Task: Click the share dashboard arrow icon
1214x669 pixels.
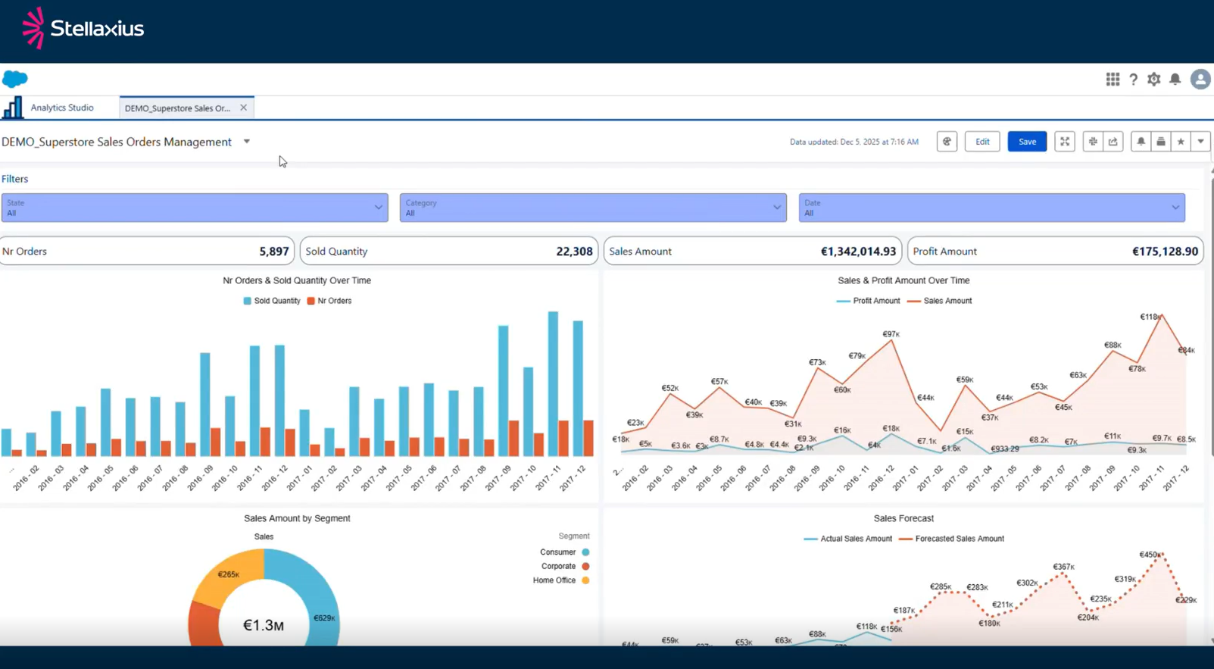Action: click(x=1113, y=142)
